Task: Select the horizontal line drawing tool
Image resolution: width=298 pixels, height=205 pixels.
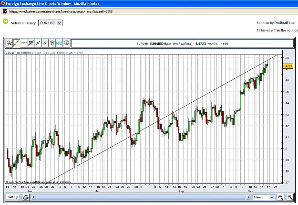Action: [x=23, y=43]
